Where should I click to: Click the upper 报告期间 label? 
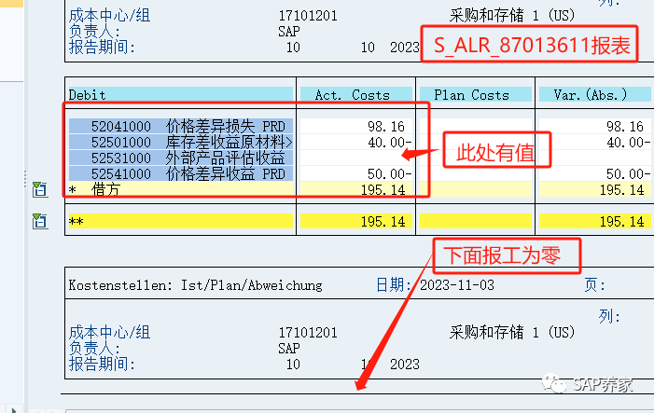[x=102, y=48]
